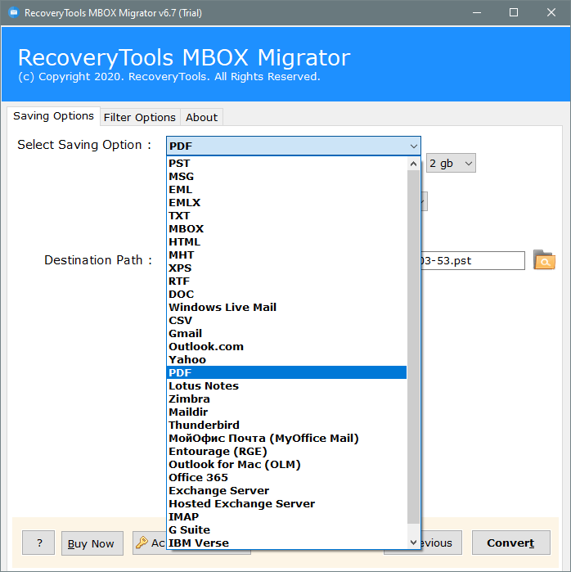
Task: Select МойОфис Почта (MyOffice Mail) option
Action: point(287,439)
